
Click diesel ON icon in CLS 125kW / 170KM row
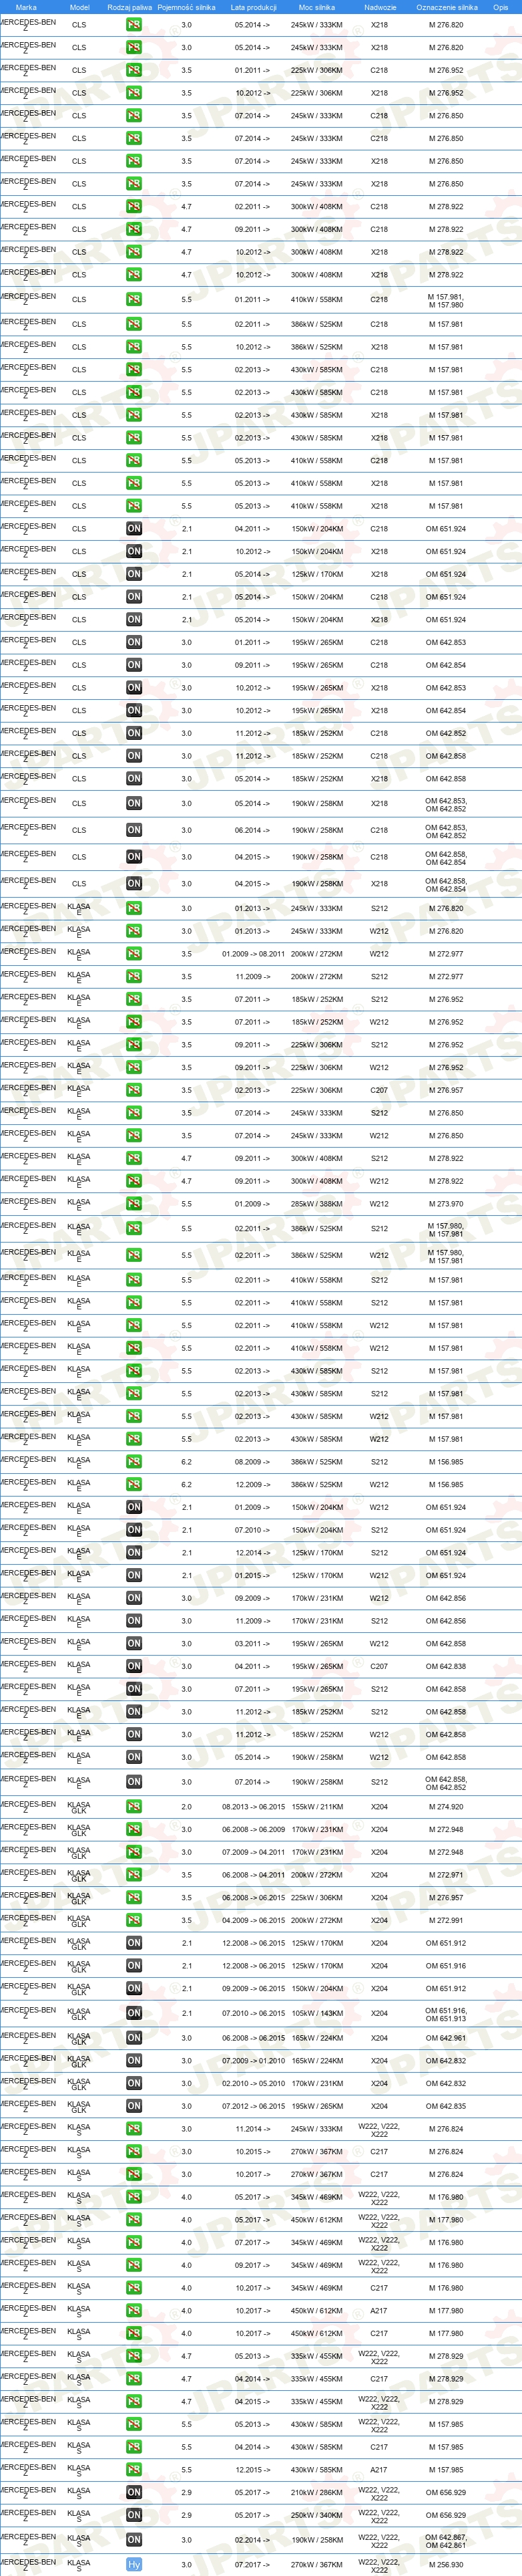point(134,574)
